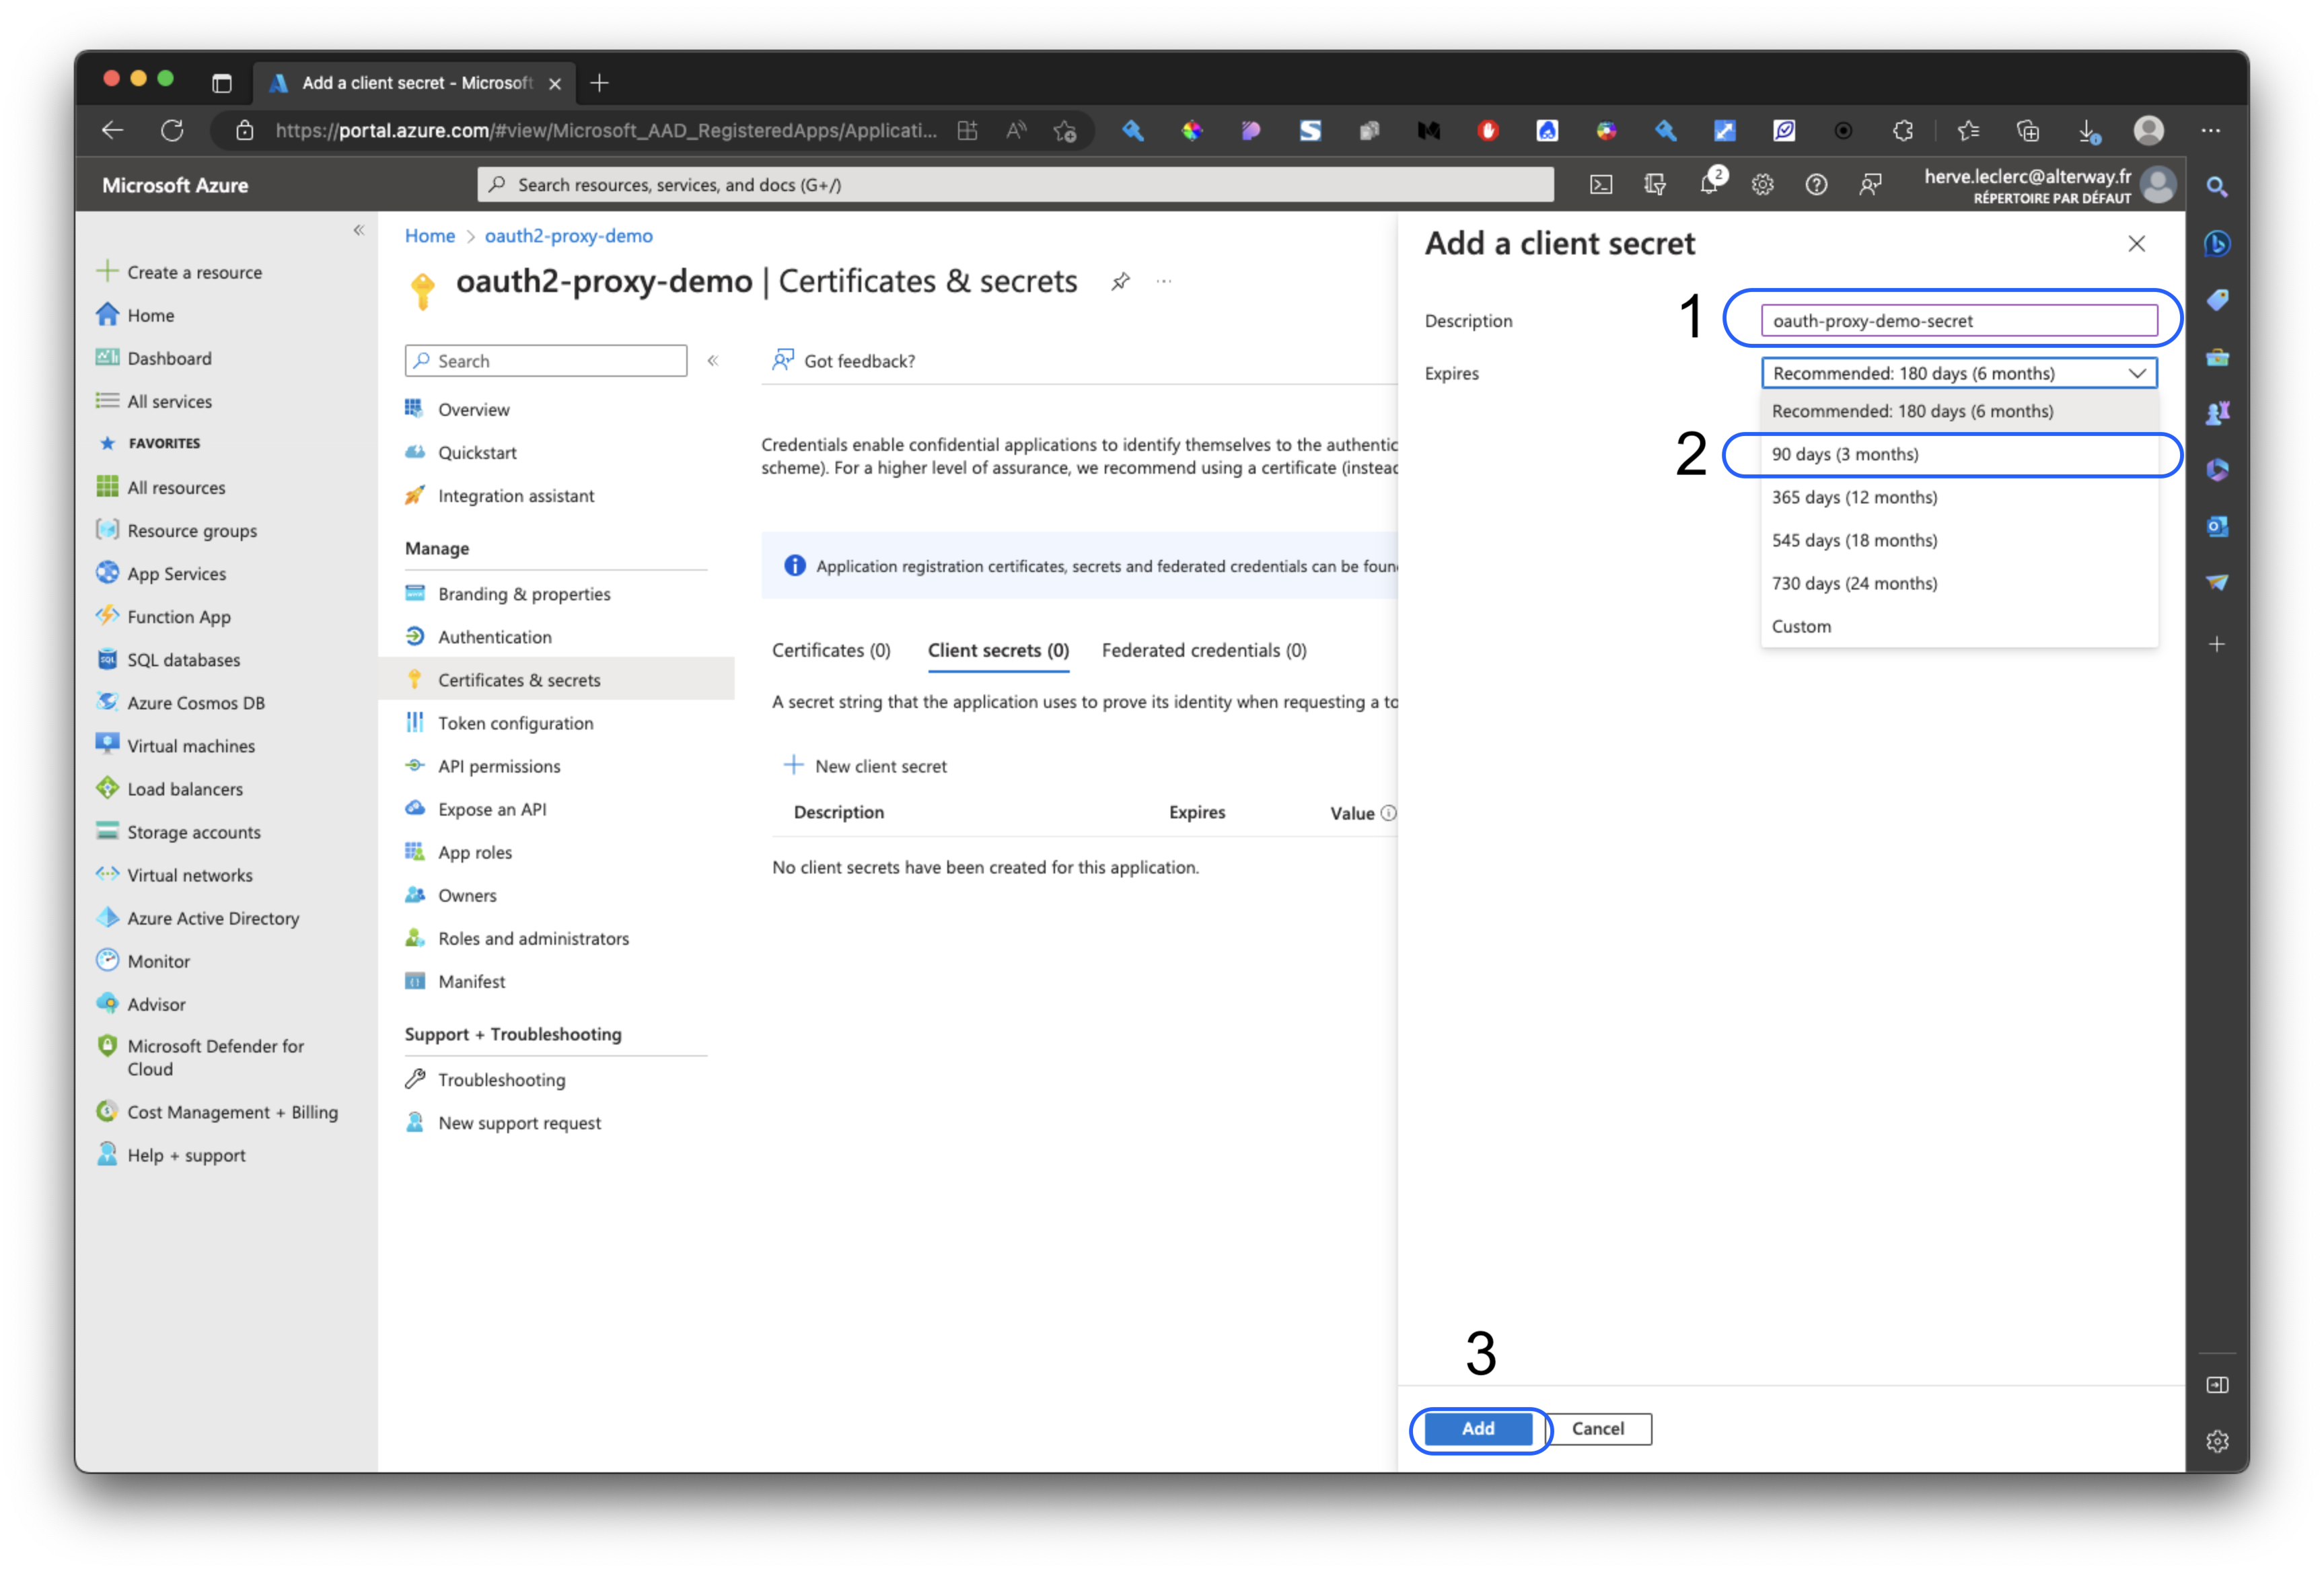This screenshot has height=1572, width=2324.
Task: Open Azure Cloud Shell icon
Action: (x=1600, y=185)
